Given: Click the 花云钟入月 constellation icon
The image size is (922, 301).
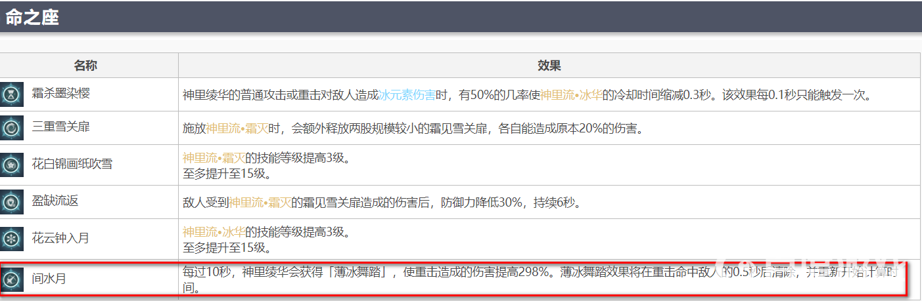Looking at the screenshot, I should tap(12, 238).
